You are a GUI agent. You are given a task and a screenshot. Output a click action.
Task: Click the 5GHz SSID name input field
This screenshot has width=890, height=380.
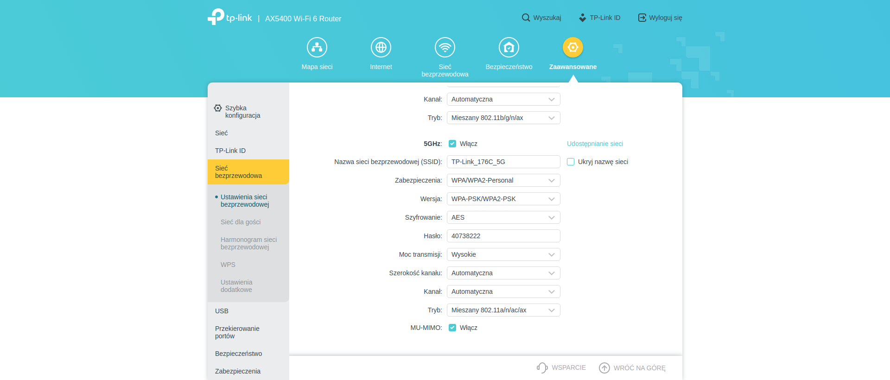503,162
